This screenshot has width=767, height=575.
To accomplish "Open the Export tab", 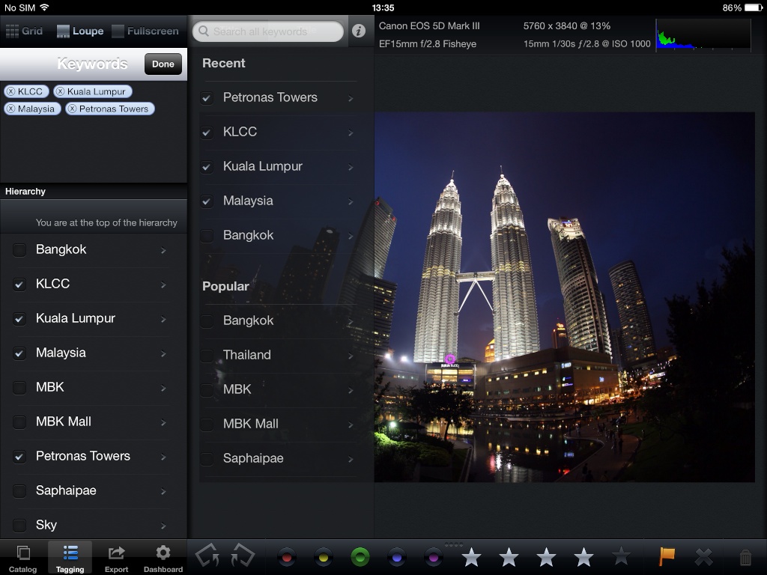I will [116, 559].
